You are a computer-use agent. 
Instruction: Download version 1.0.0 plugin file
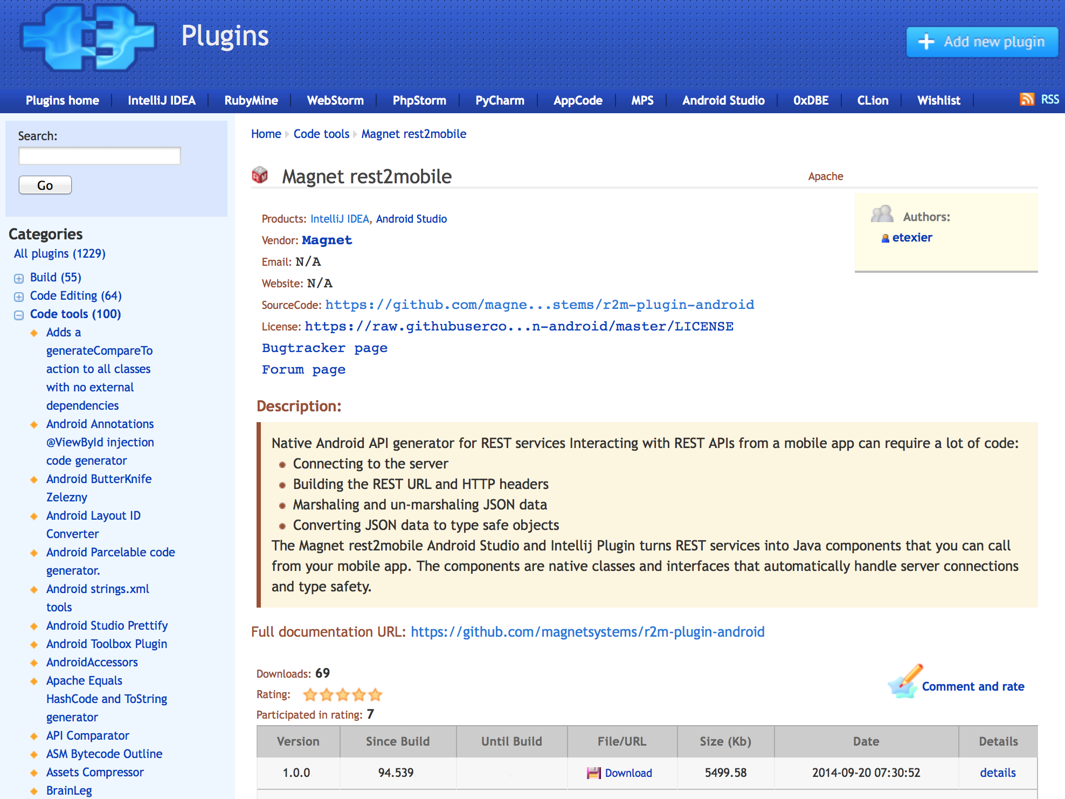(628, 773)
